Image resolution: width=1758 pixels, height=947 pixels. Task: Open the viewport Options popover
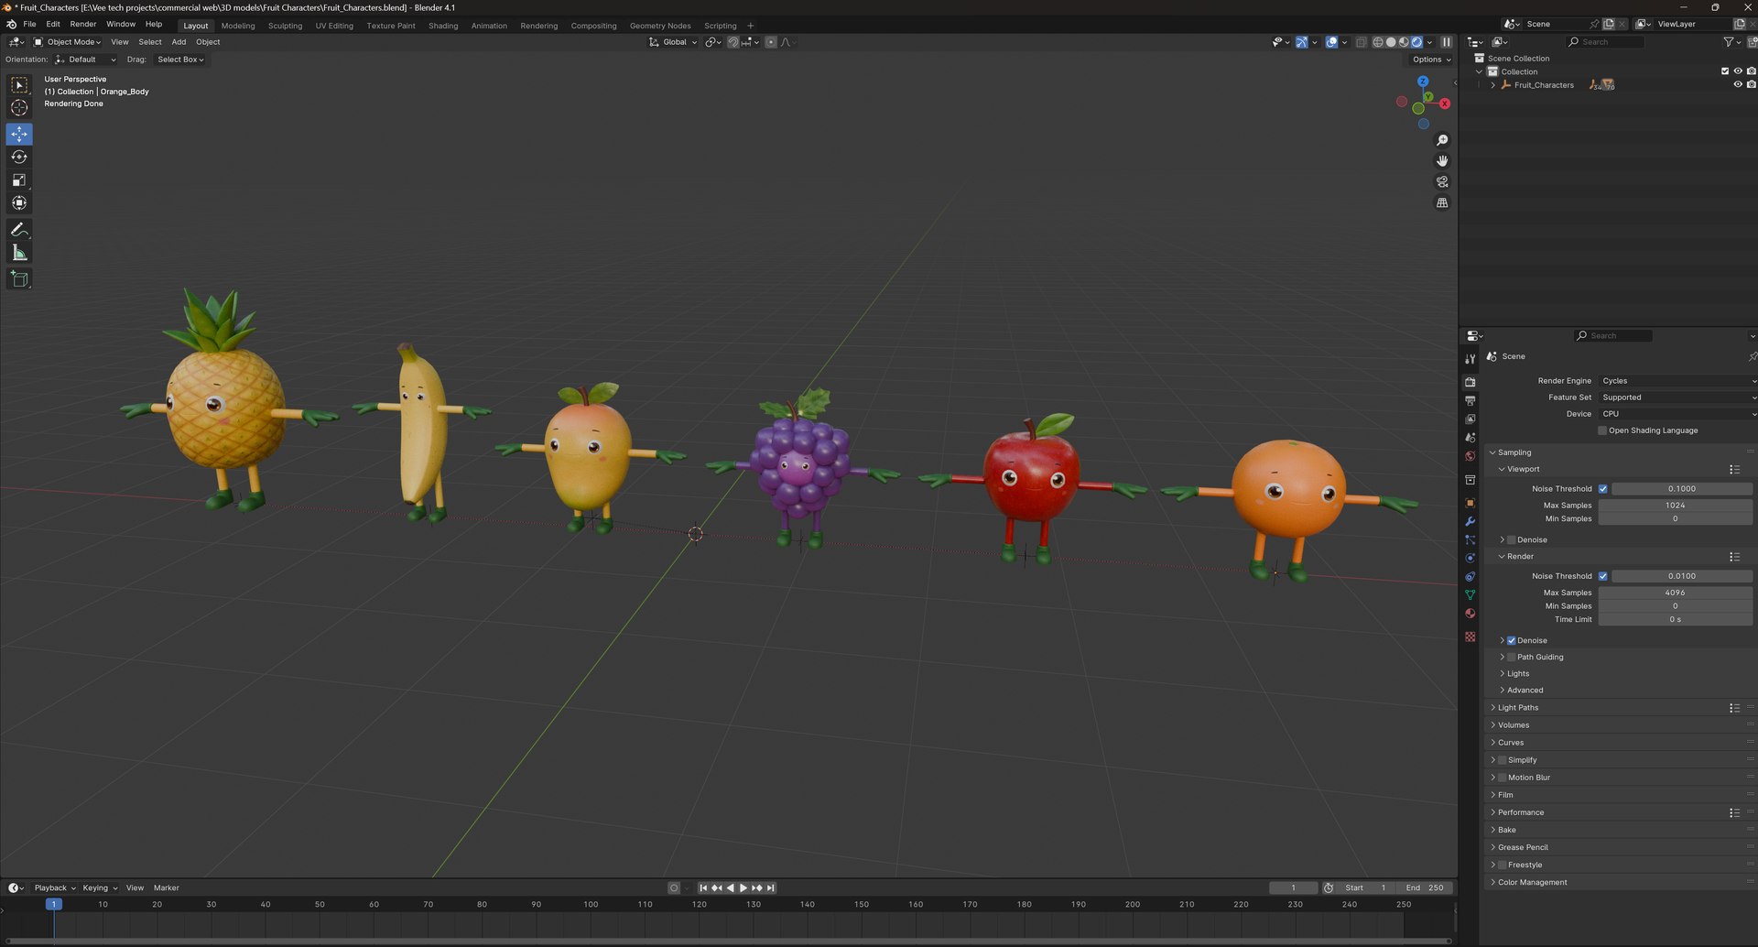[1431, 60]
